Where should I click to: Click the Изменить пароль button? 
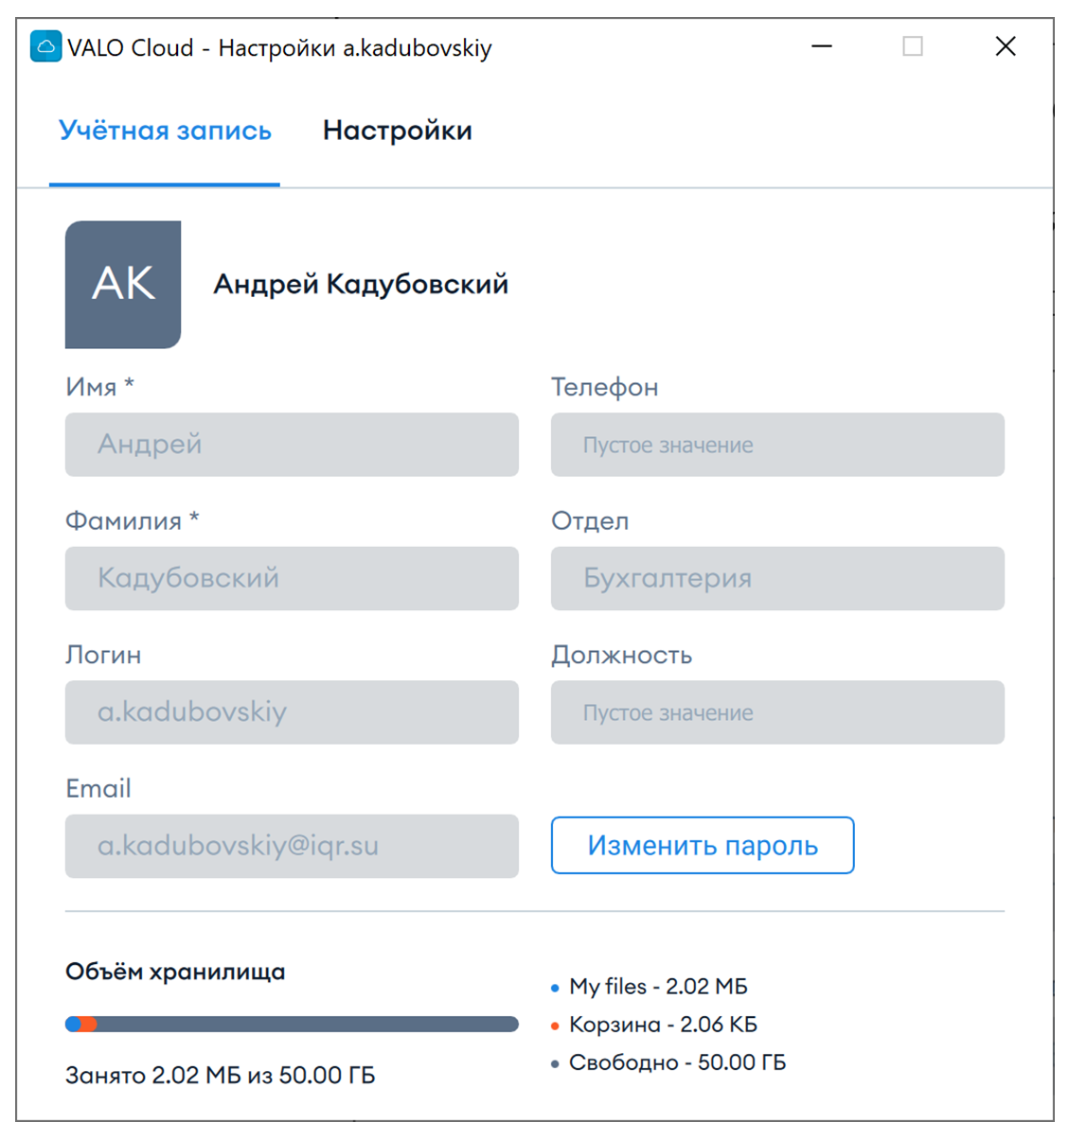[x=703, y=845]
